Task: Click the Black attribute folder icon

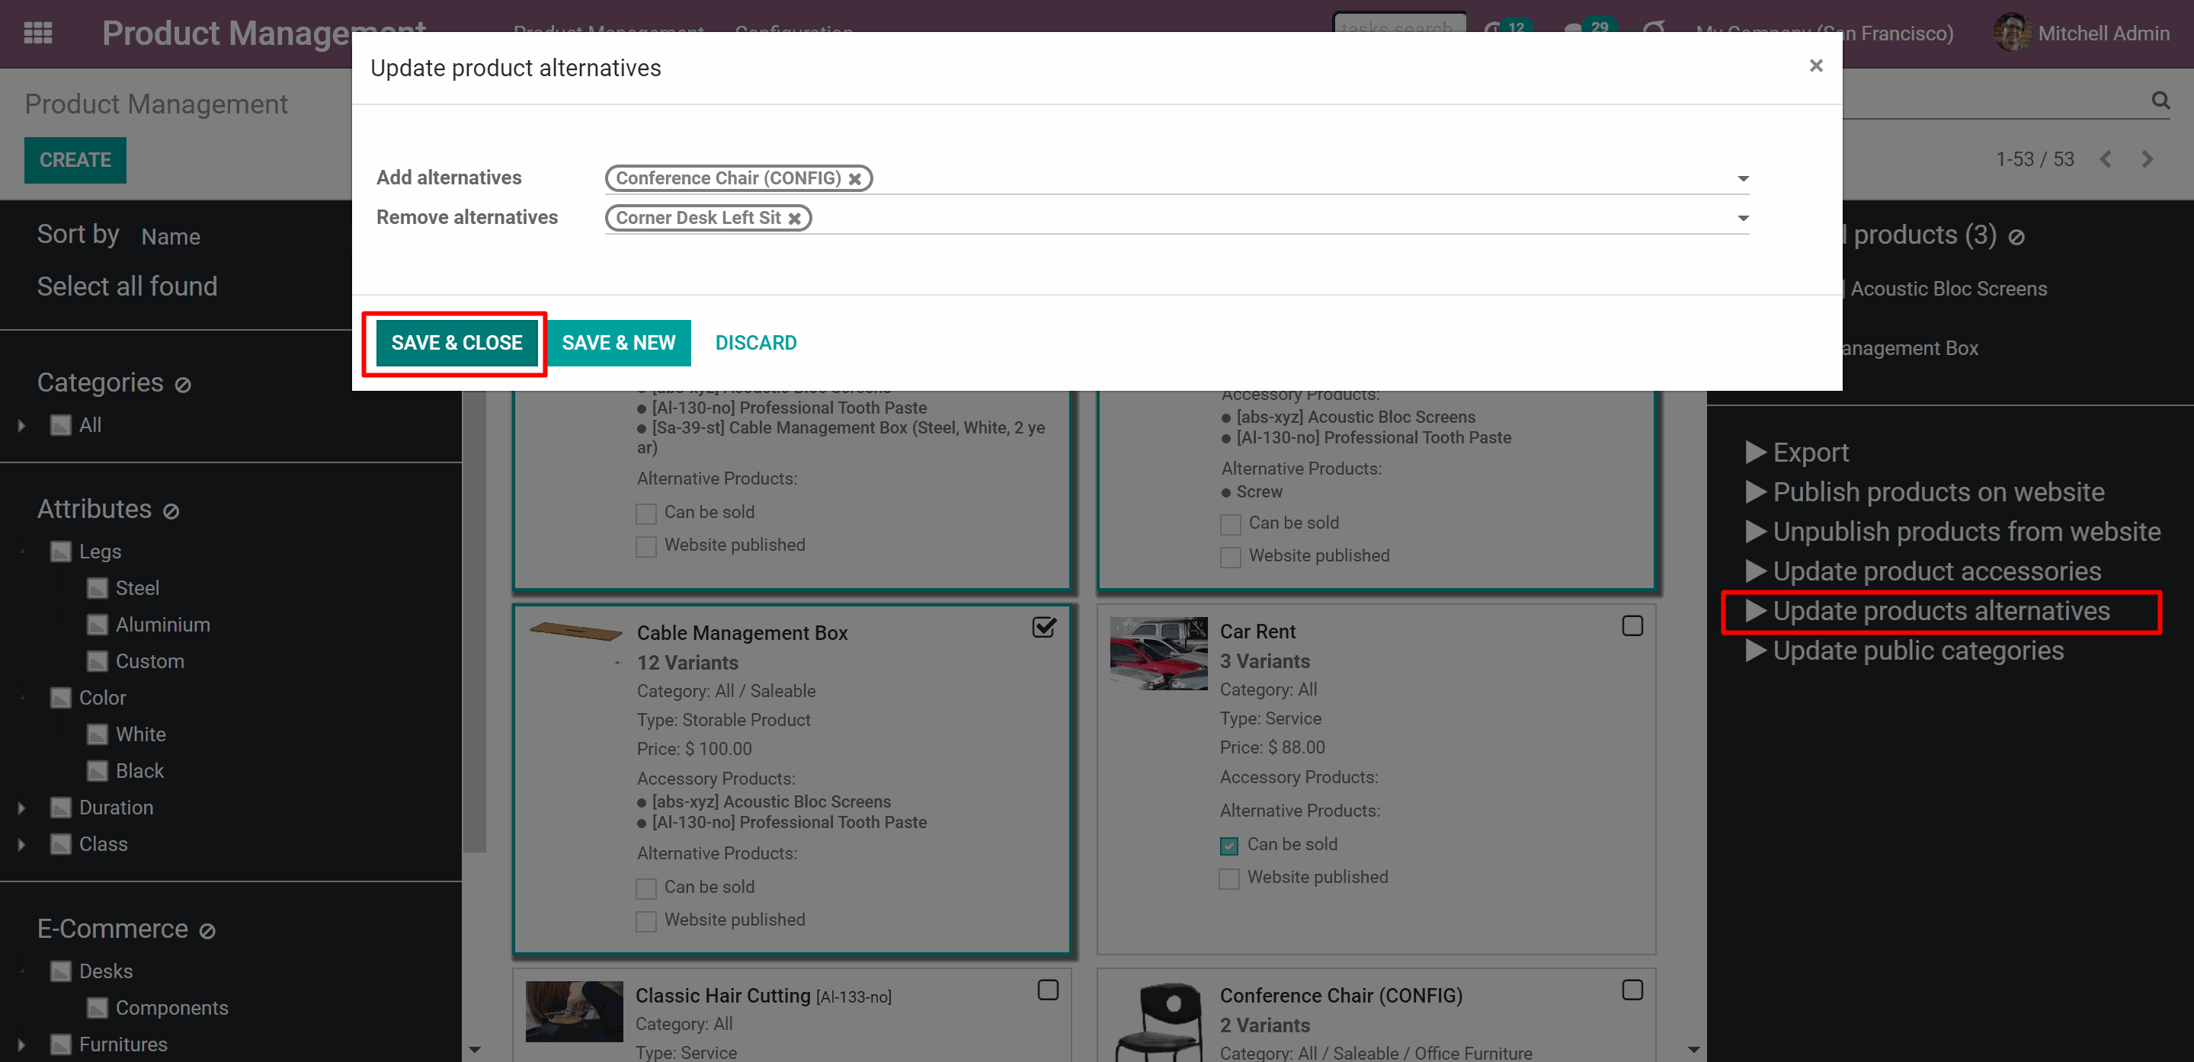Action: (x=97, y=772)
